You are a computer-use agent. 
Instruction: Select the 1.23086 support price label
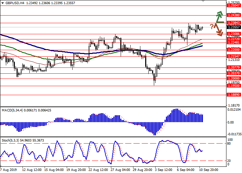tap(234, 34)
